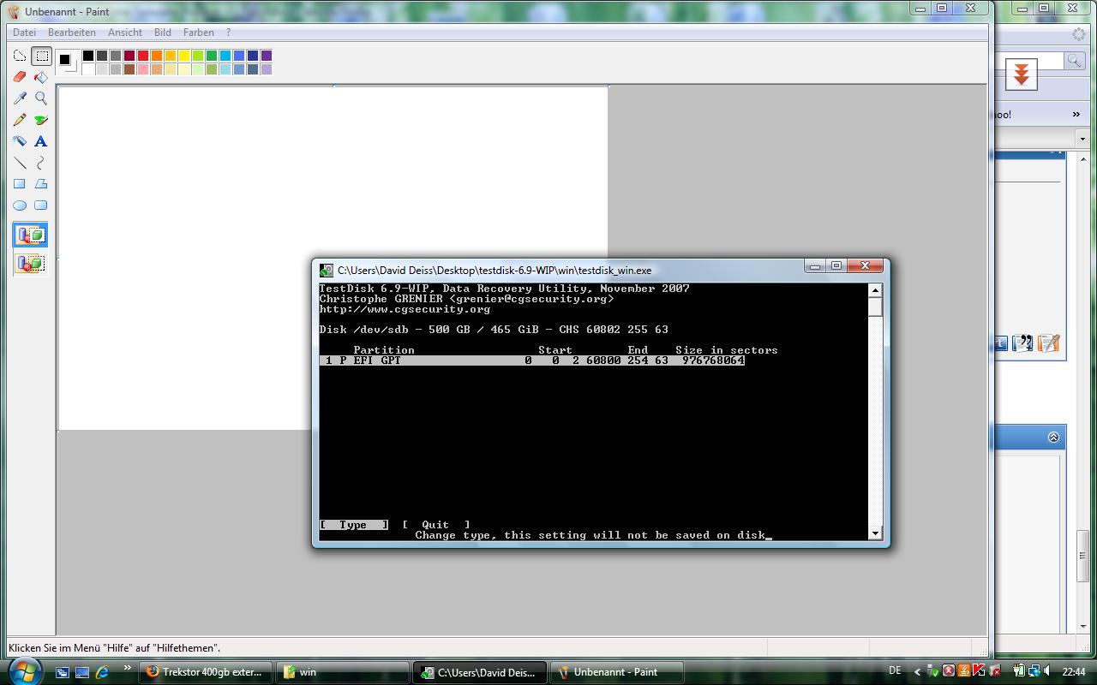This screenshot has height=685, width=1097.
Task: Pick the purple color swatch in palette
Action: [x=267, y=56]
